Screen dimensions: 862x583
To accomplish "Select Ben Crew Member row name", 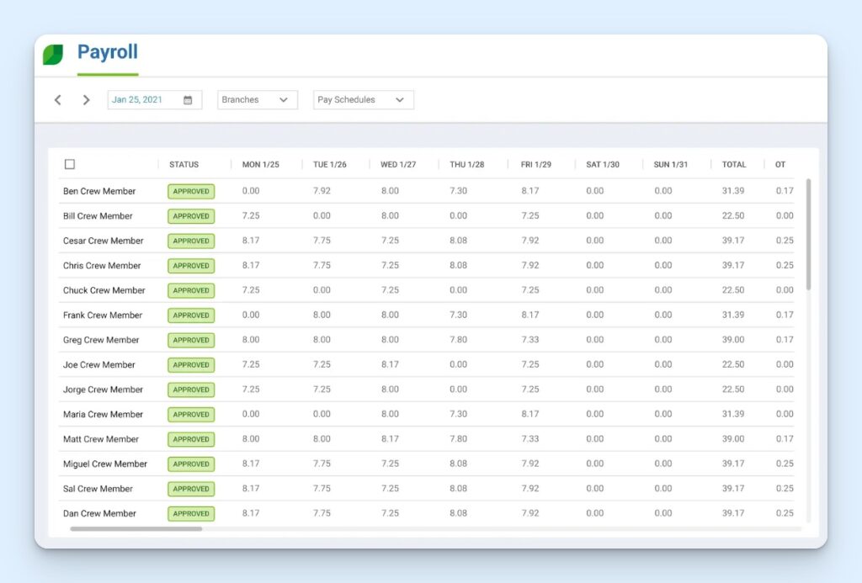I will click(x=99, y=191).
